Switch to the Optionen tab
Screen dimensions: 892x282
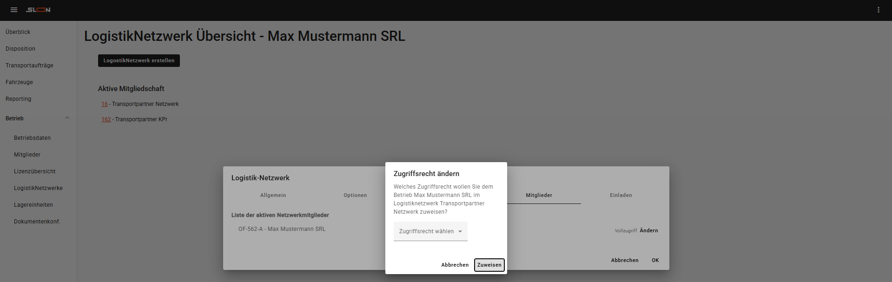(x=355, y=195)
